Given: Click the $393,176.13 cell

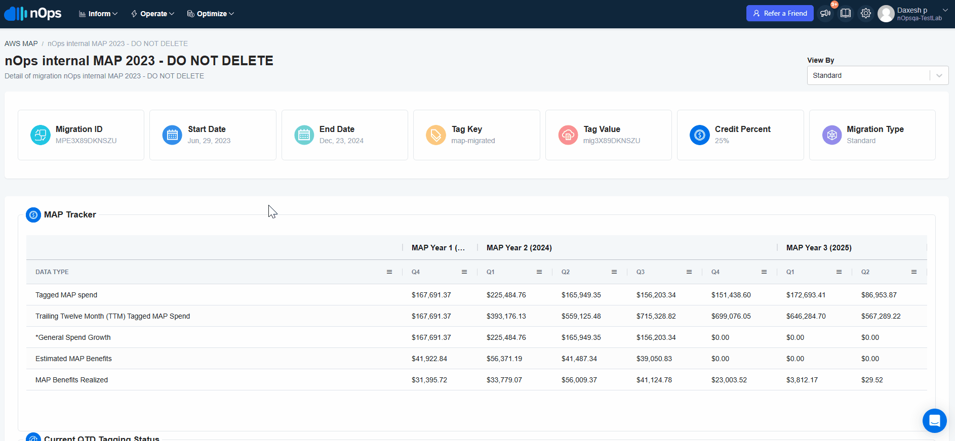Looking at the screenshot, I should click(506, 316).
